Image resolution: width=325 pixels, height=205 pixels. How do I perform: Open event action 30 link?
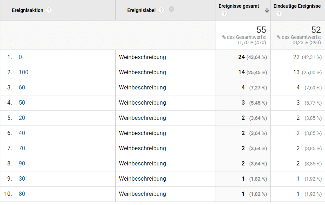[22, 178]
